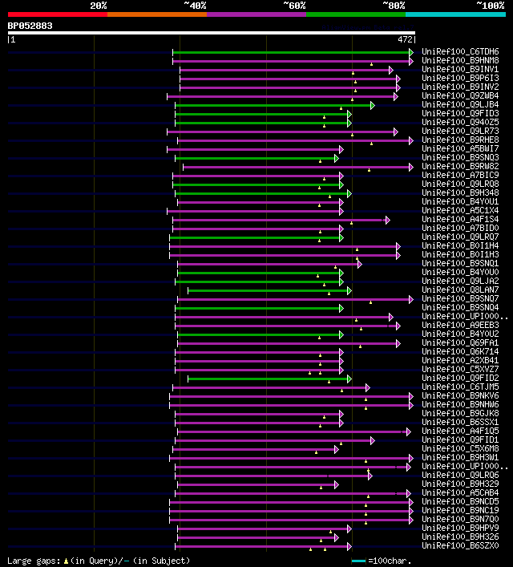
Task: Click the UniRef100_B9NKV6 label
Action: 460,395
